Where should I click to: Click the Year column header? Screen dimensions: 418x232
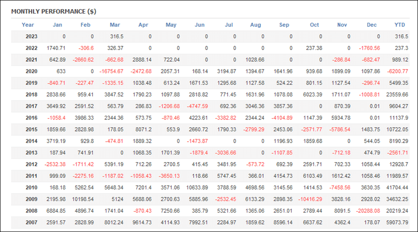click(x=28, y=25)
